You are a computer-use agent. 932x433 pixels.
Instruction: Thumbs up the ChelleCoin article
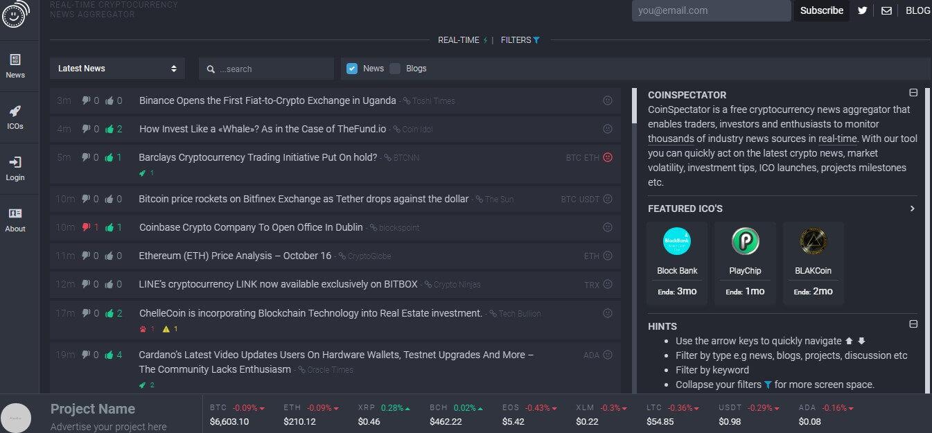point(109,313)
